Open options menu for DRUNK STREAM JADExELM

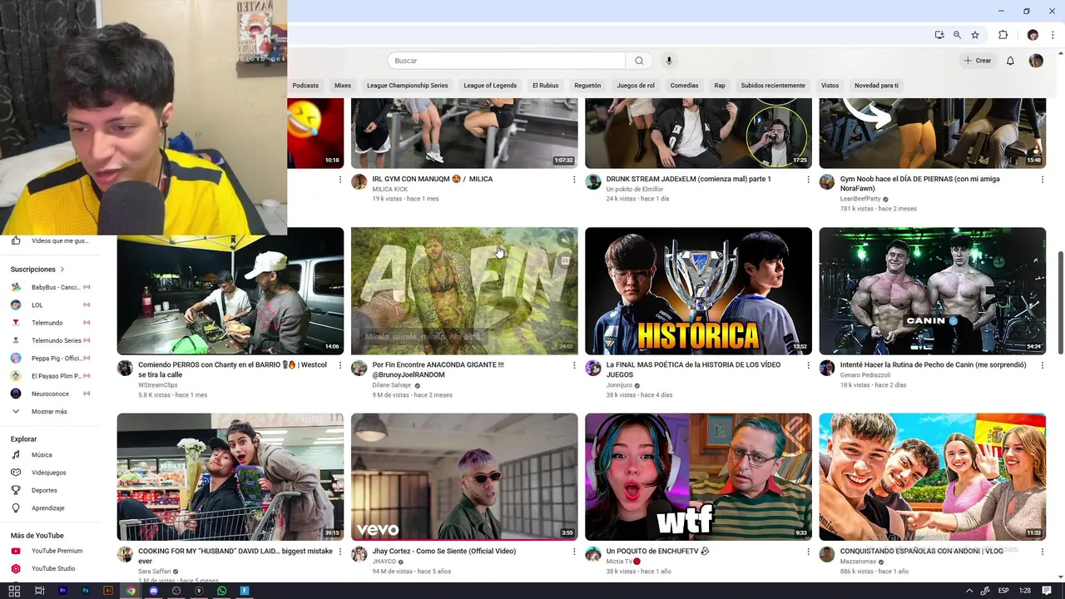pos(808,179)
